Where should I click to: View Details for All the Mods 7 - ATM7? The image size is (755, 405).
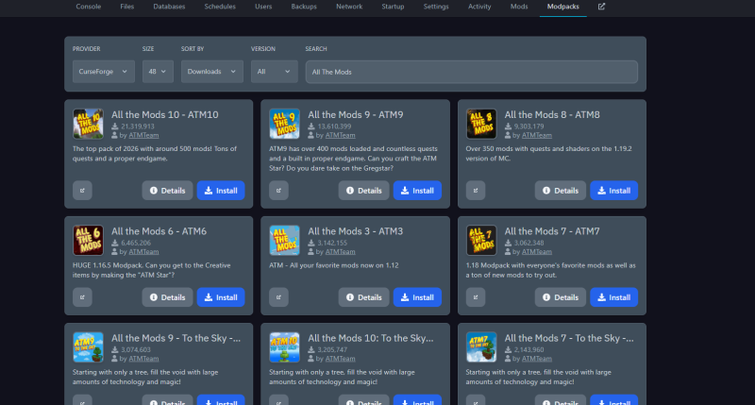pos(560,297)
